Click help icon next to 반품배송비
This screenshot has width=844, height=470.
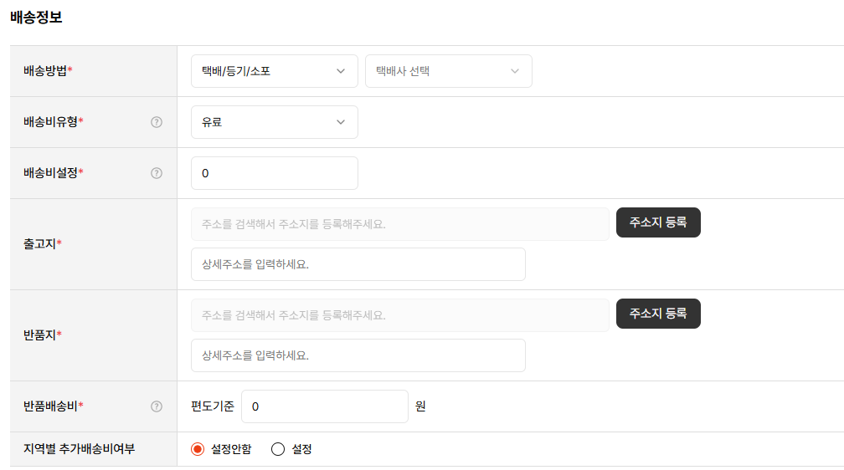tap(157, 406)
